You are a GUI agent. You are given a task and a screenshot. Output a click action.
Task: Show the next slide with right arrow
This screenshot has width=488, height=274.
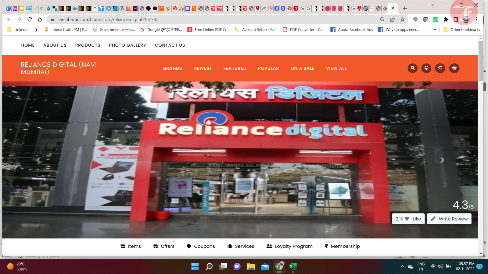[x=442, y=160]
